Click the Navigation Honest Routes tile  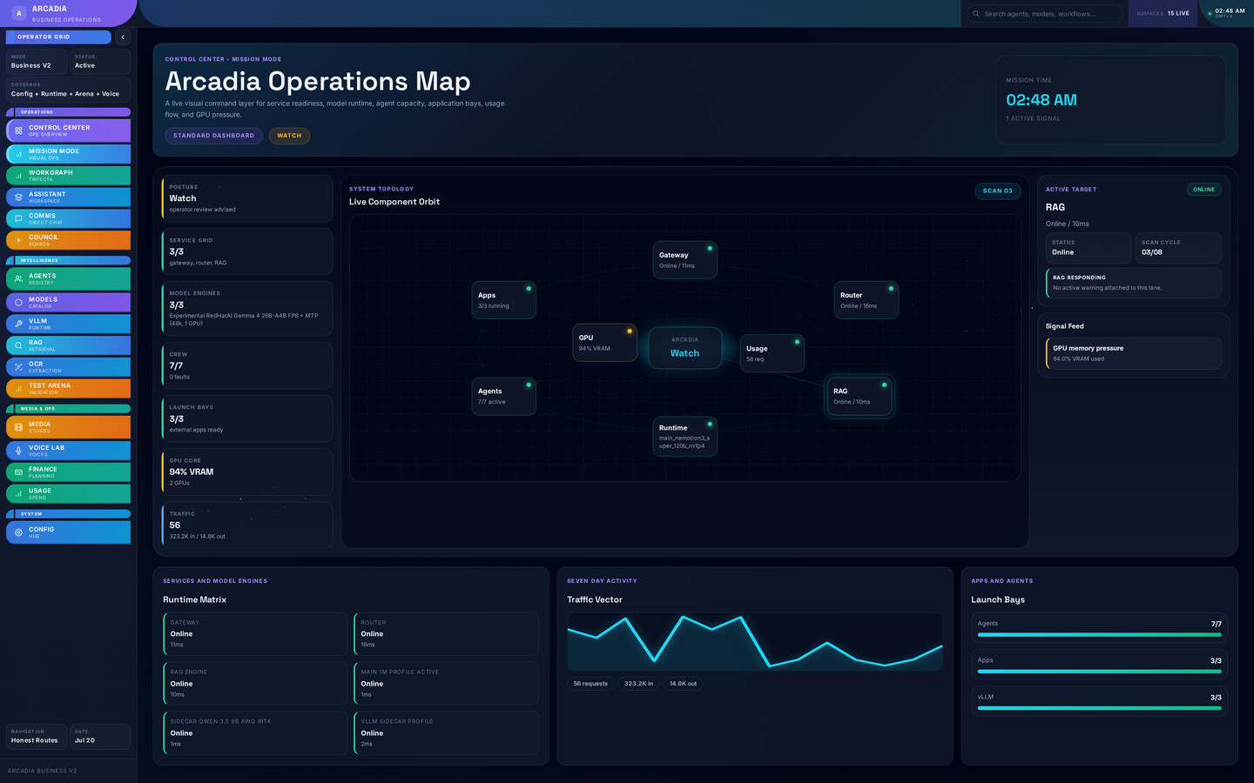click(37, 736)
